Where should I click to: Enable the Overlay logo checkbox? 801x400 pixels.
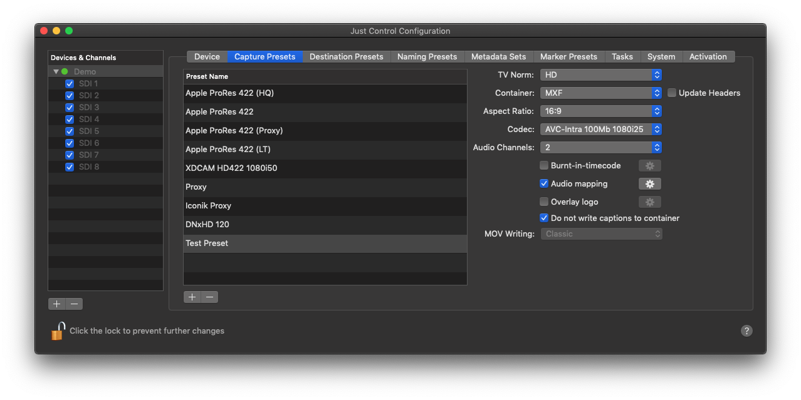(544, 202)
